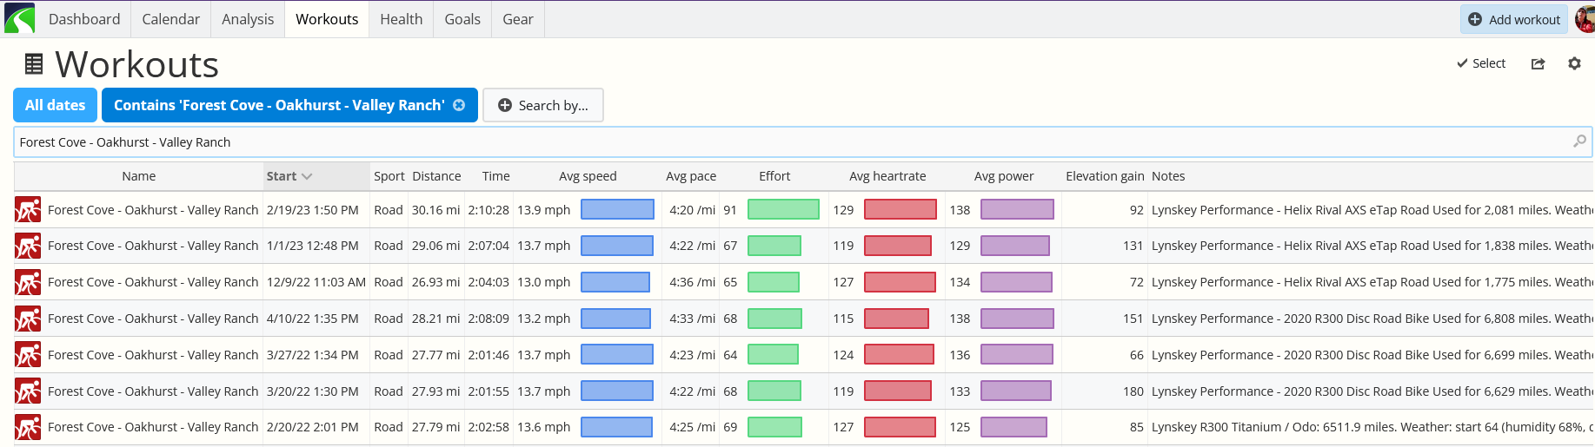Open the Health tab
The image size is (1595, 447).
[401, 19]
